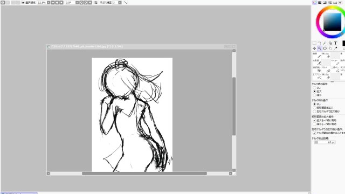Show the HSV slider panel icon
This screenshot has height=194, width=345.
pyautogui.click(x=325, y=2)
